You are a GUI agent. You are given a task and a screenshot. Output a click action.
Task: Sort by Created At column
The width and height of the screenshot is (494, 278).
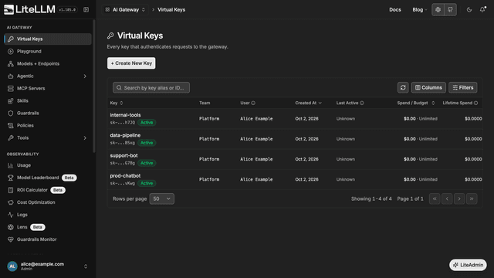309,103
